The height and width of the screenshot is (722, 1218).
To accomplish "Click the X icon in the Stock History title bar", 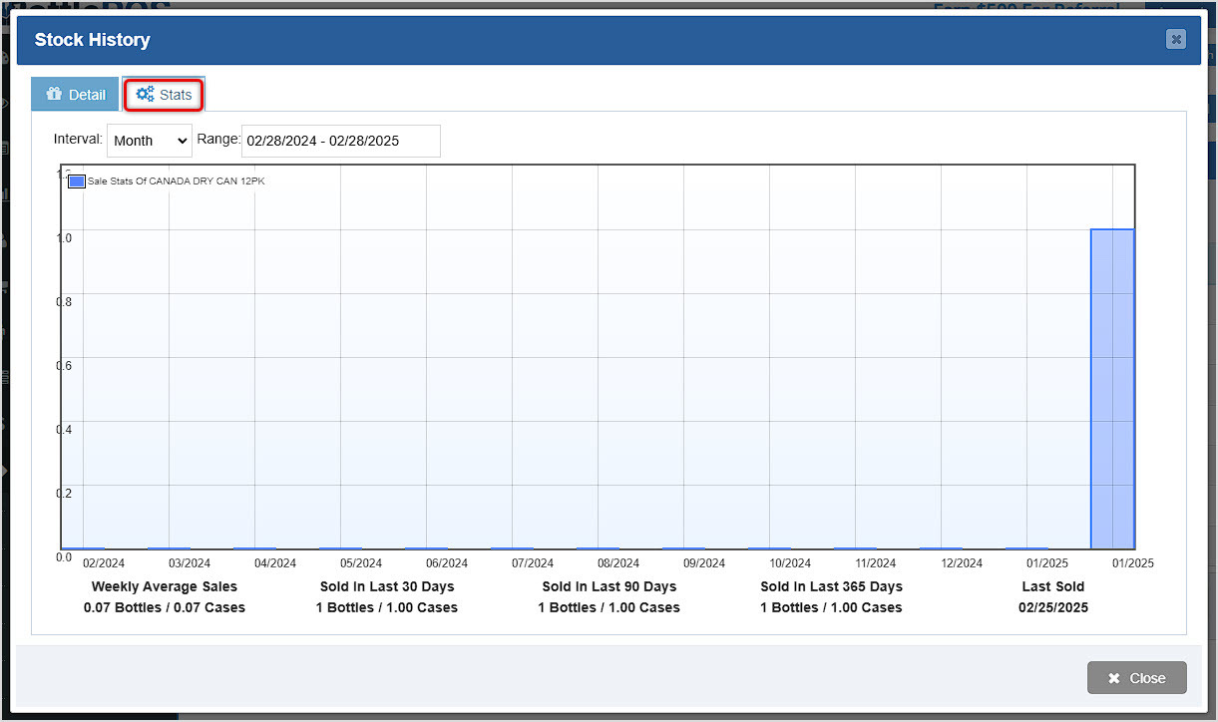I will (x=1175, y=39).
